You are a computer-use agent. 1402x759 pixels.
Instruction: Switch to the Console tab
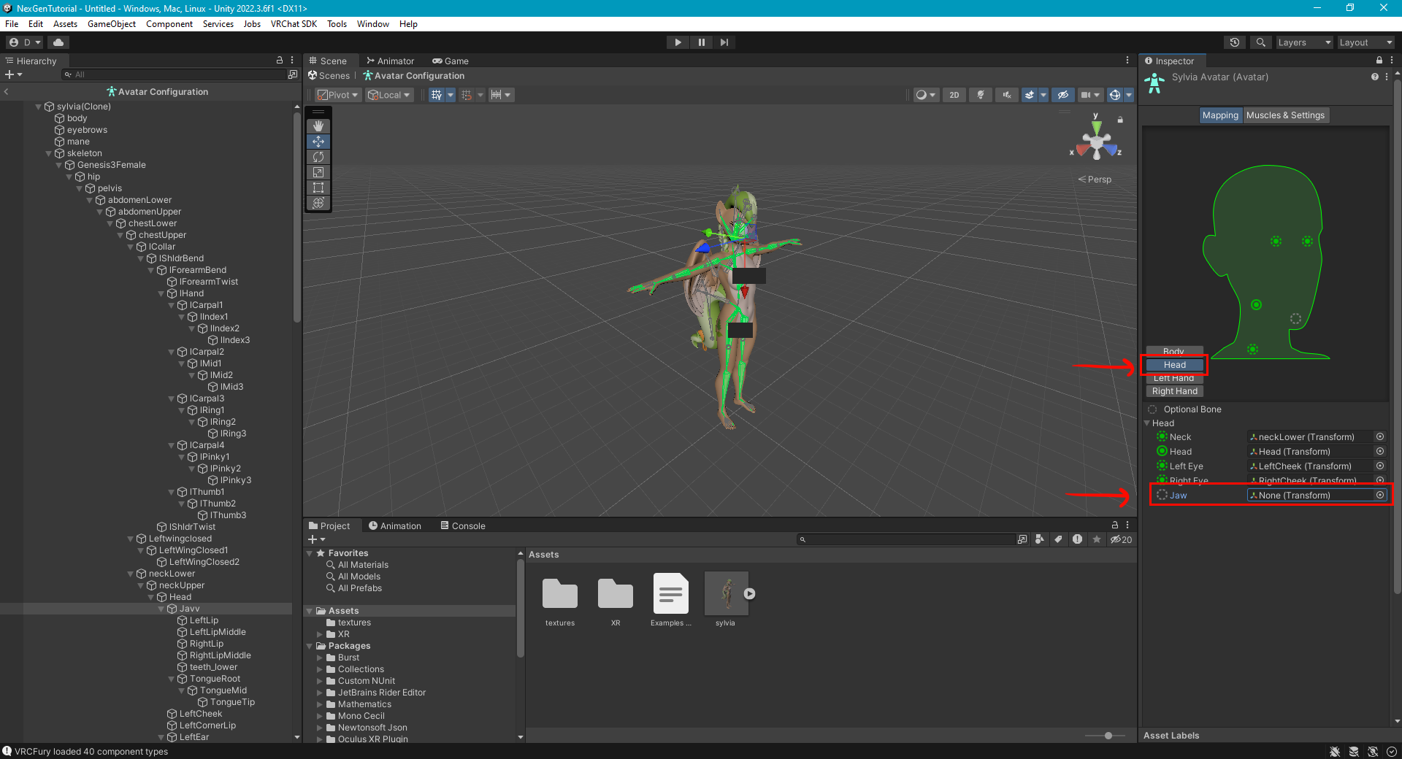(x=463, y=526)
